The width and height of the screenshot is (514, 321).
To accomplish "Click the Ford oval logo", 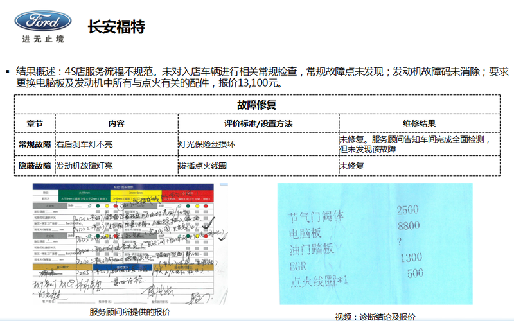I will (43, 21).
